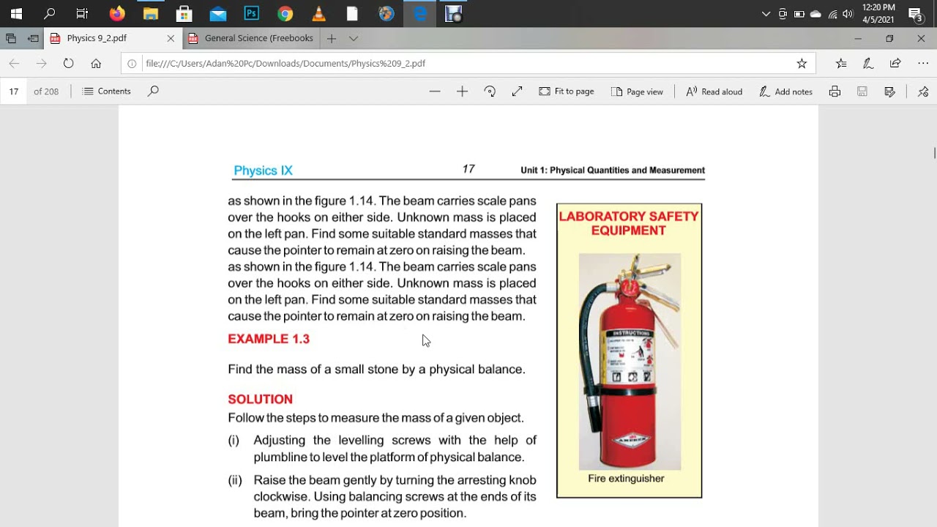937x527 pixels.
Task: Click tabs you've set aside icon
Action: (11, 38)
